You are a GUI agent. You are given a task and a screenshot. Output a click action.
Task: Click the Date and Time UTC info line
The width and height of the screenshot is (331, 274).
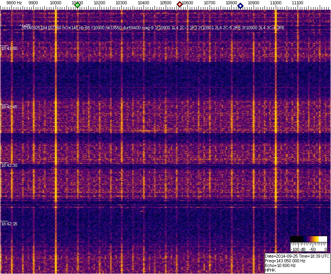[297, 256]
